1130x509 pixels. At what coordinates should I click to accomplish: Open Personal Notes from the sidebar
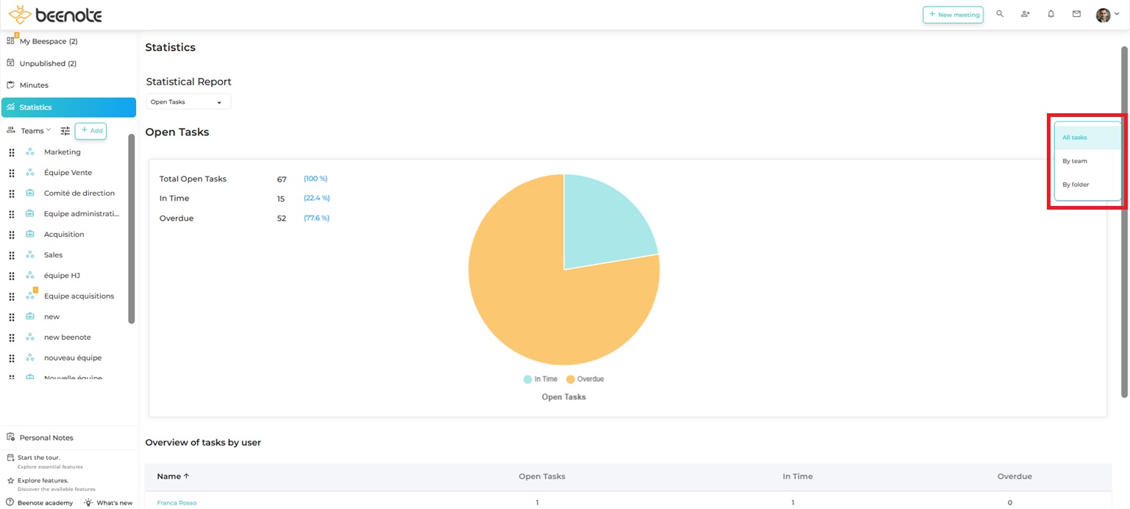[x=46, y=437]
